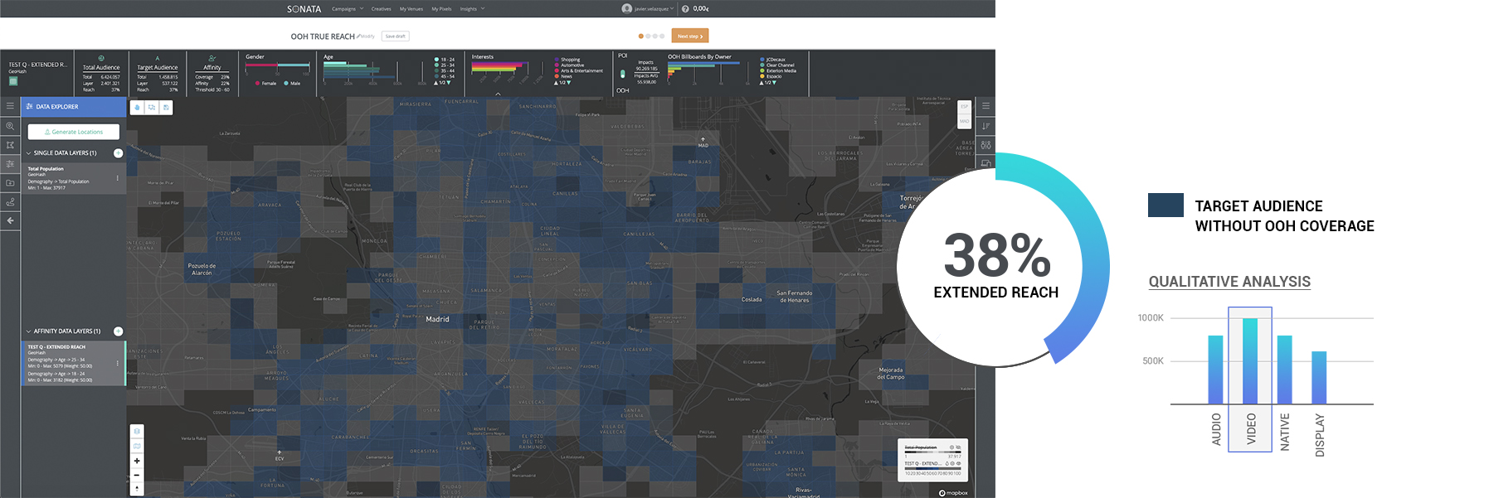Open the left sidebar hamburger menu
The image size is (1494, 498).
[x=10, y=106]
